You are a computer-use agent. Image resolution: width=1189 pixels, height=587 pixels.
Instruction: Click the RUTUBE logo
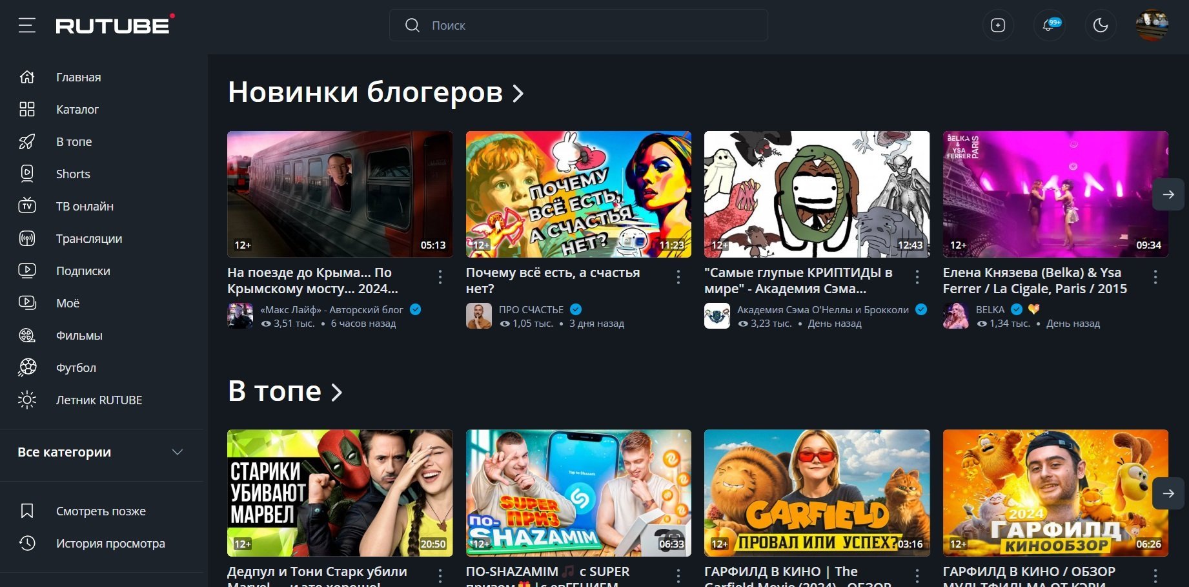coord(115,25)
